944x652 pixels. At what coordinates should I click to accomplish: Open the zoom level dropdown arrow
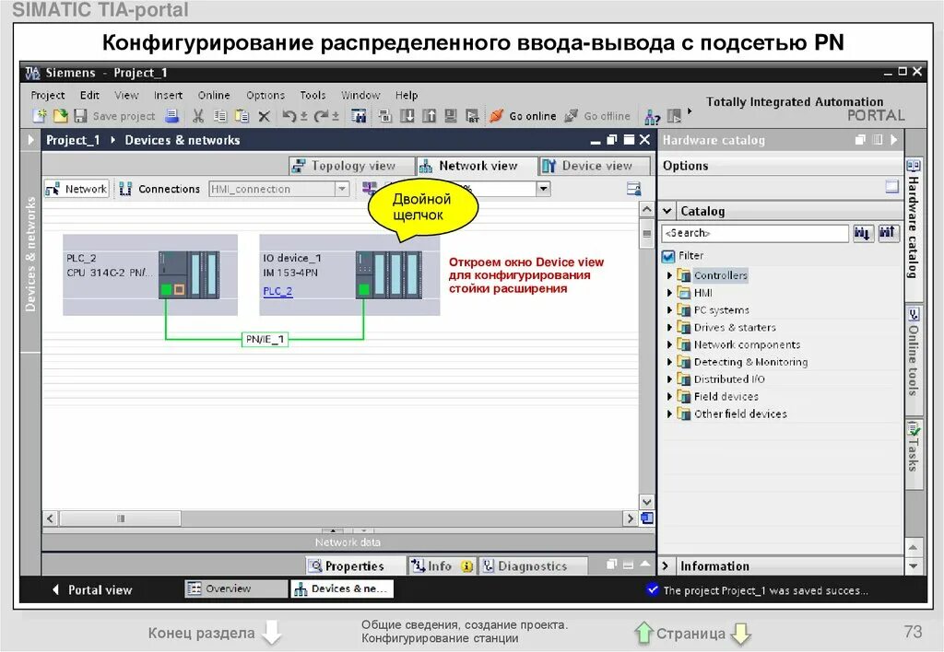pos(543,189)
